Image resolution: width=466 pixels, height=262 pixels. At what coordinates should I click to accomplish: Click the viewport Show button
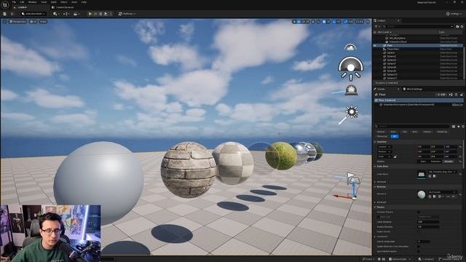pos(44,22)
